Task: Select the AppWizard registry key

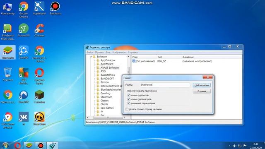Action: pyautogui.click(x=107, y=64)
